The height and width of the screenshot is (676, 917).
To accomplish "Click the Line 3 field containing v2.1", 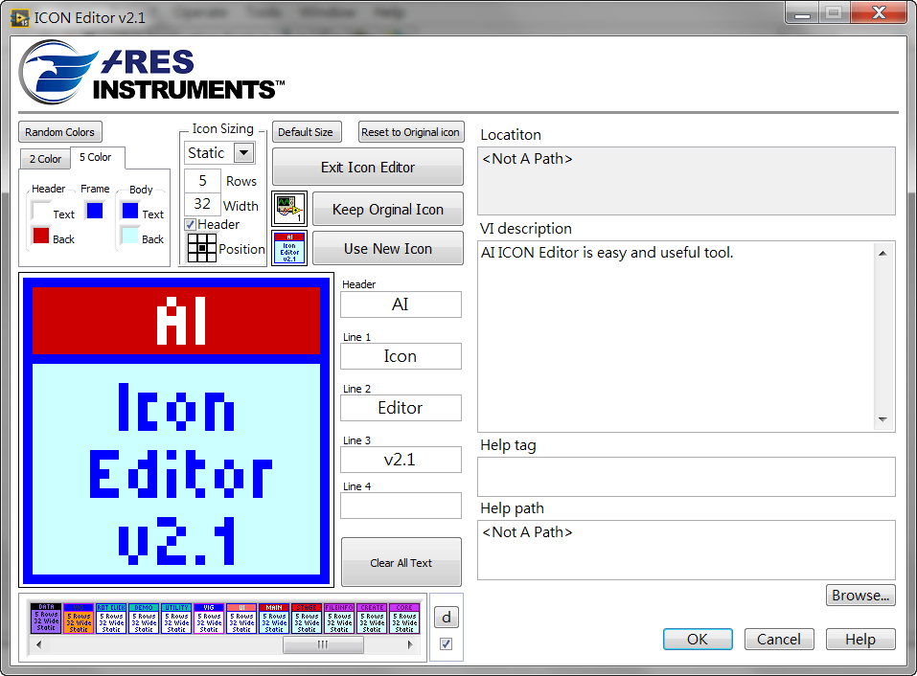I will pyautogui.click(x=401, y=460).
